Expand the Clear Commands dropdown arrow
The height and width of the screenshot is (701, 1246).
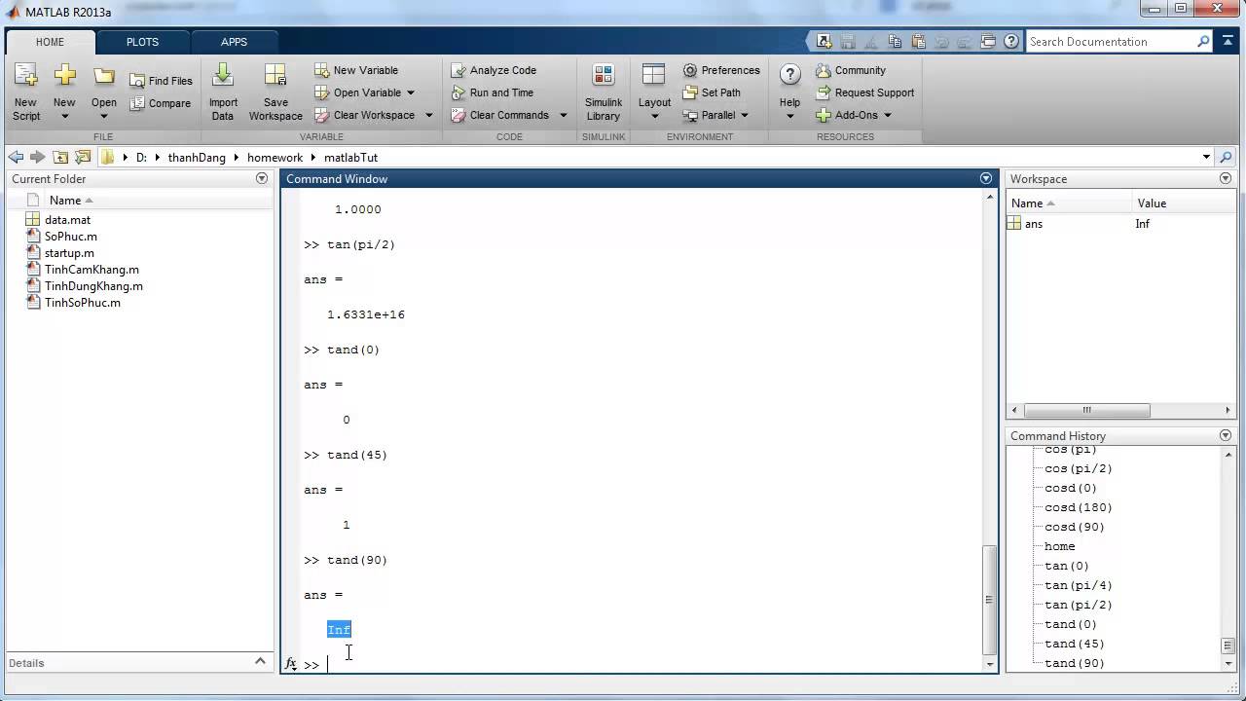[563, 115]
